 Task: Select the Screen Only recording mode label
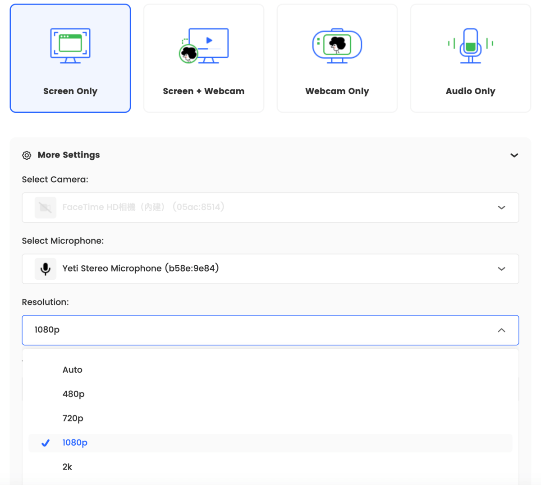tap(70, 91)
